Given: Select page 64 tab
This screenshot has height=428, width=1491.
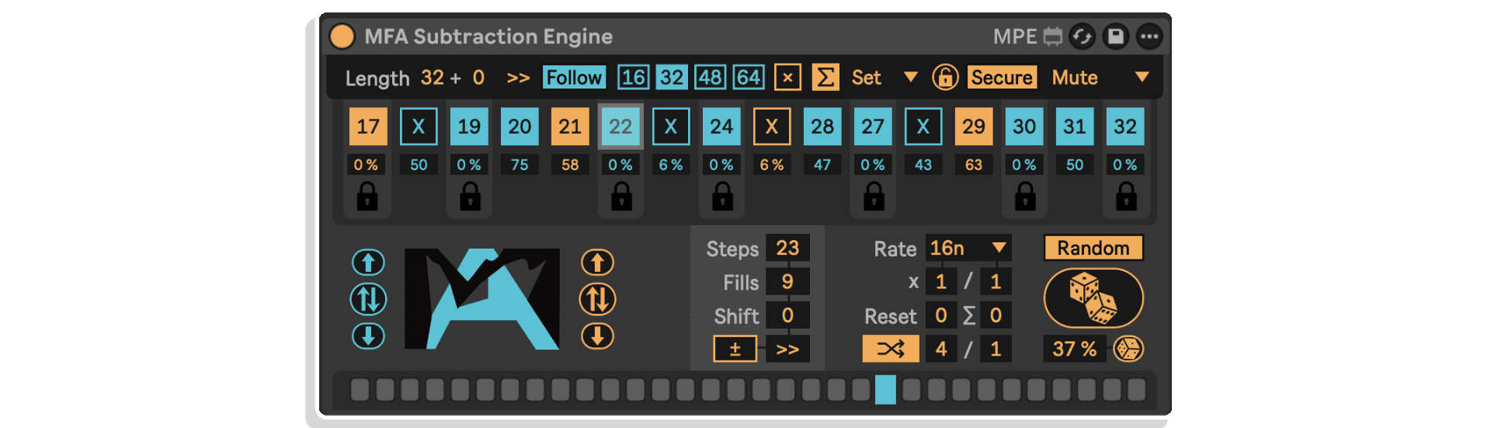Looking at the screenshot, I should [x=749, y=78].
